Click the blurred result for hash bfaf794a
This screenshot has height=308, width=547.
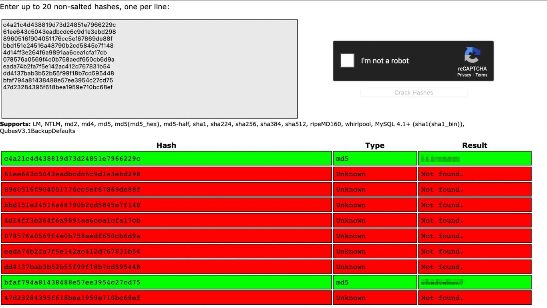click(x=442, y=282)
